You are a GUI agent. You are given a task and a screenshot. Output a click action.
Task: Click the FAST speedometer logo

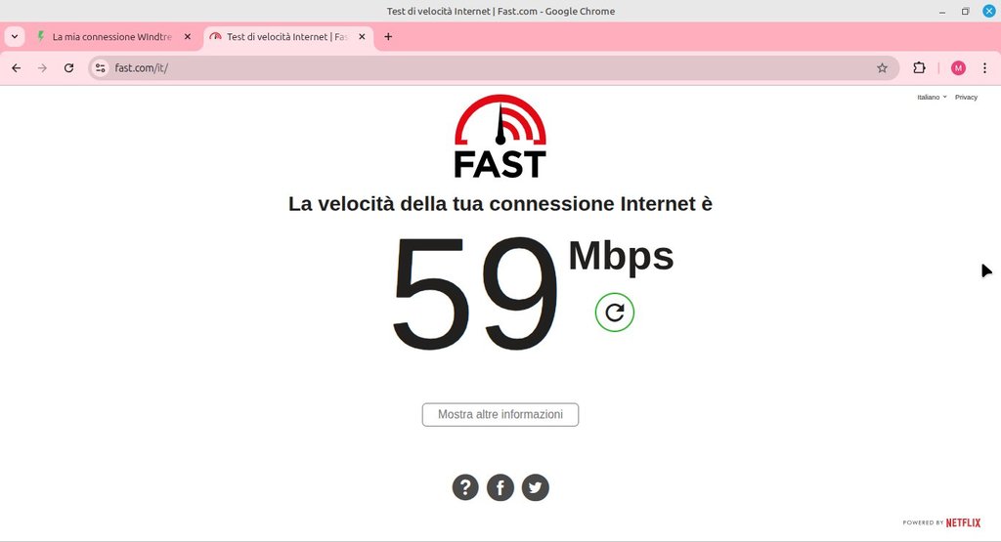pos(500,137)
